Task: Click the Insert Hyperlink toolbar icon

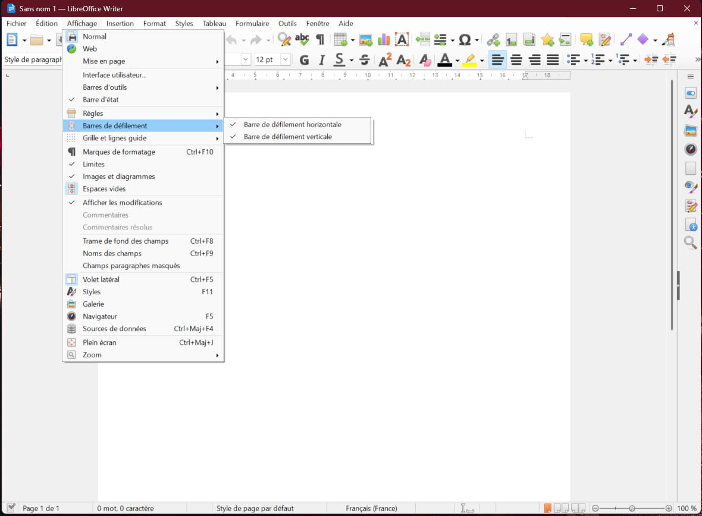Action: pos(493,40)
